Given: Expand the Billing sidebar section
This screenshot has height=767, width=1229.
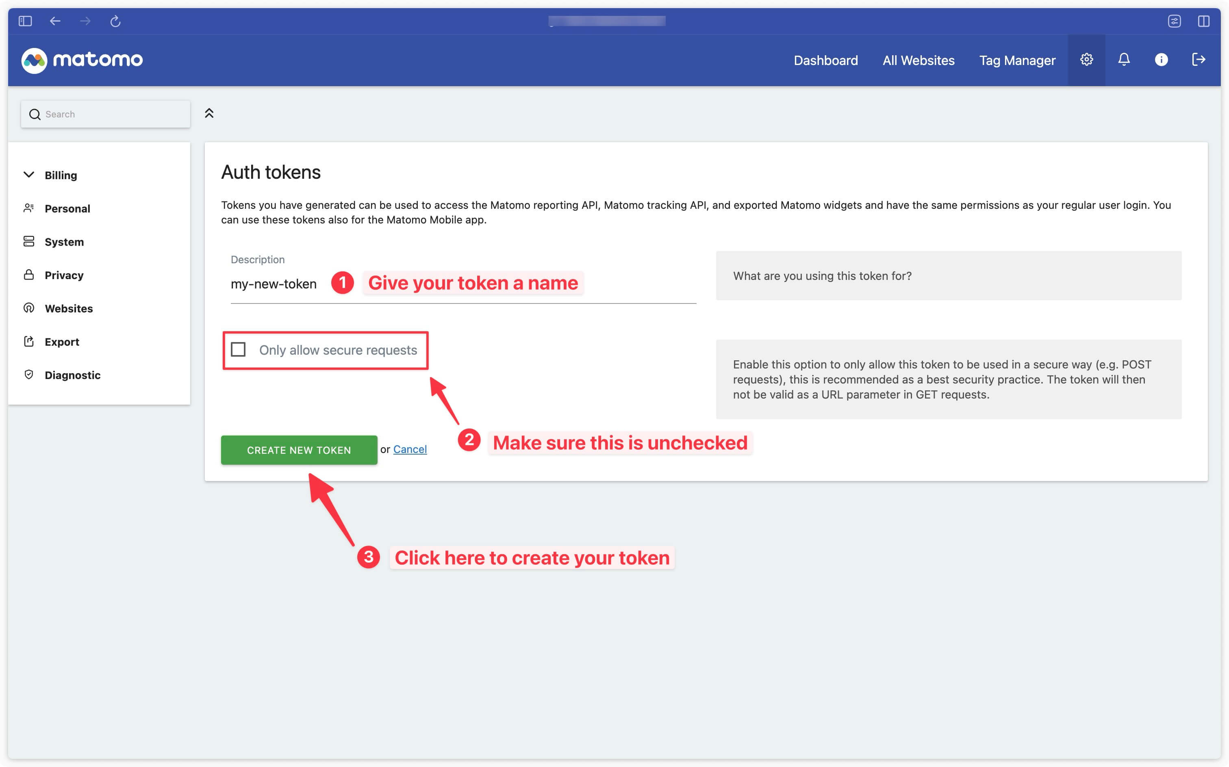Looking at the screenshot, I should pos(60,174).
